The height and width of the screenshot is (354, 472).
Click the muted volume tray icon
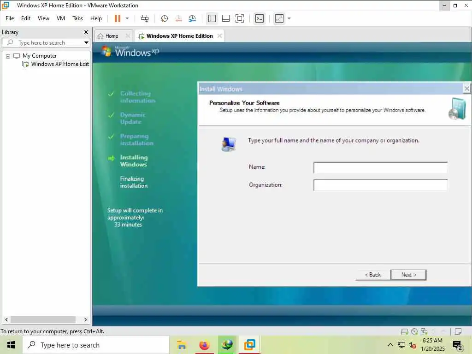[413, 345]
